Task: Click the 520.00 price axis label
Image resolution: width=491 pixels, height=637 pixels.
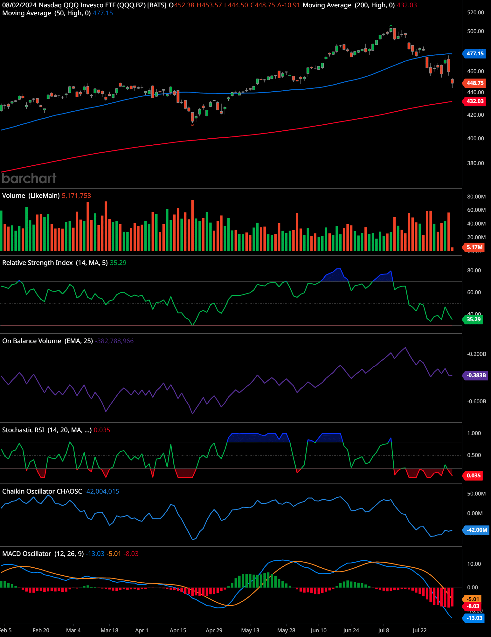Action: pyautogui.click(x=475, y=12)
